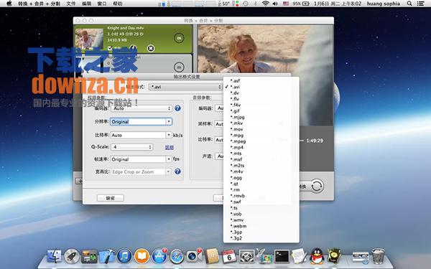Screen dimensions: 431x269
Task: Open the Q-Scale 4 dropdown
Action: click(132, 147)
